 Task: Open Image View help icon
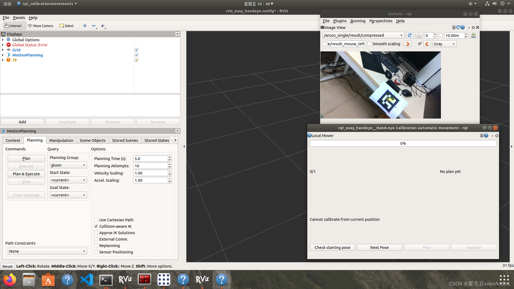pyautogui.click(x=463, y=28)
